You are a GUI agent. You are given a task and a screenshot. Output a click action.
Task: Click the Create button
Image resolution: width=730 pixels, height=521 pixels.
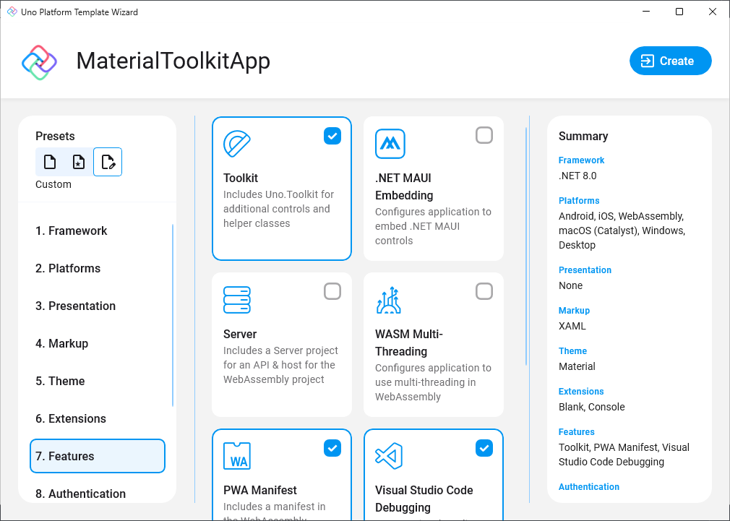[x=670, y=61]
